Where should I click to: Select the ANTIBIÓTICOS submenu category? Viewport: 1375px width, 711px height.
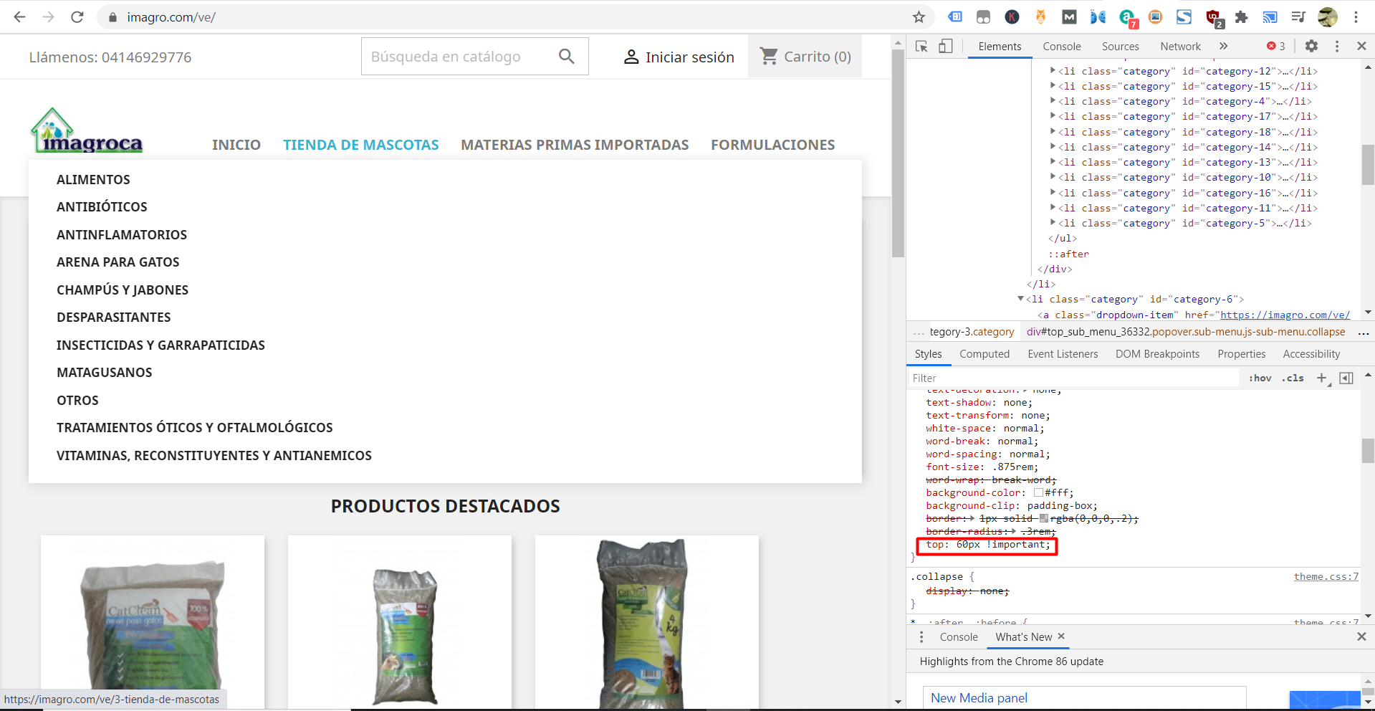pos(102,207)
